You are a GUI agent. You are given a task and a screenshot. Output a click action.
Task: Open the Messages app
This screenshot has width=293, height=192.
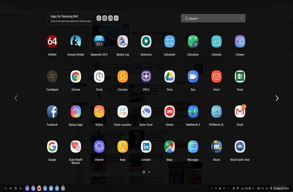[193, 147]
